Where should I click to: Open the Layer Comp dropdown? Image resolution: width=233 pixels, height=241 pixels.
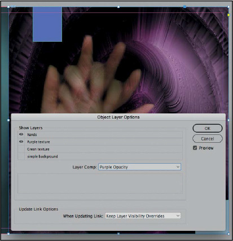[139, 167]
